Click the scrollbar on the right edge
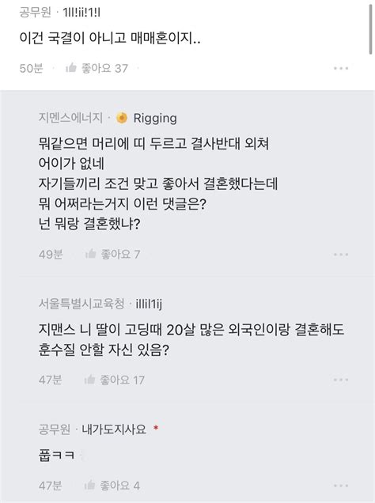375x503 pixels. click(x=370, y=29)
